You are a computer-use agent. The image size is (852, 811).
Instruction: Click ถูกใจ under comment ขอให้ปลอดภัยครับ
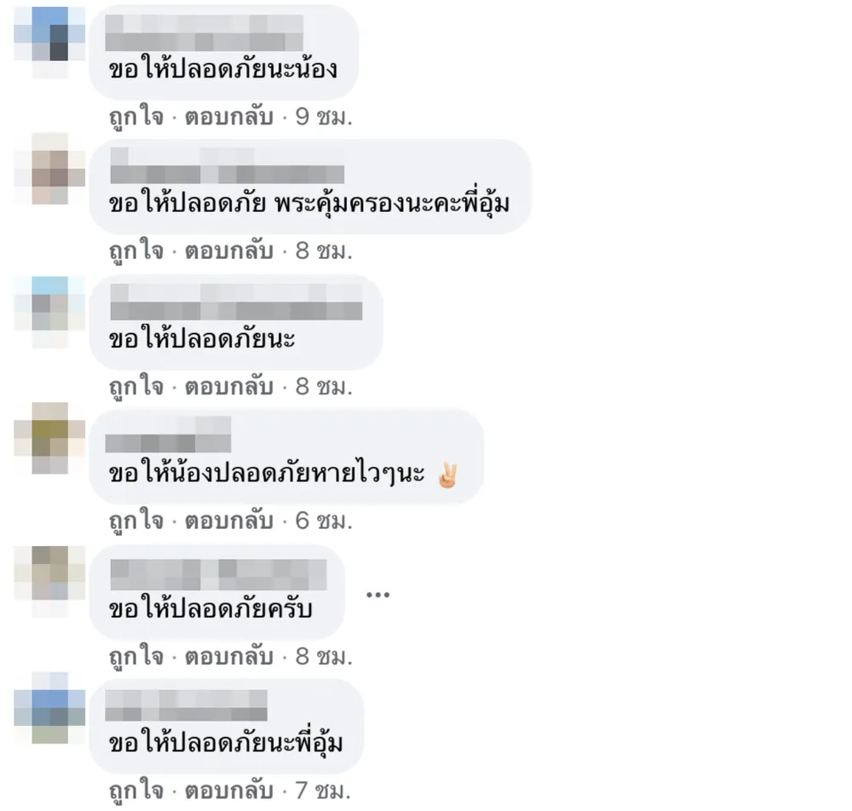tap(135, 656)
